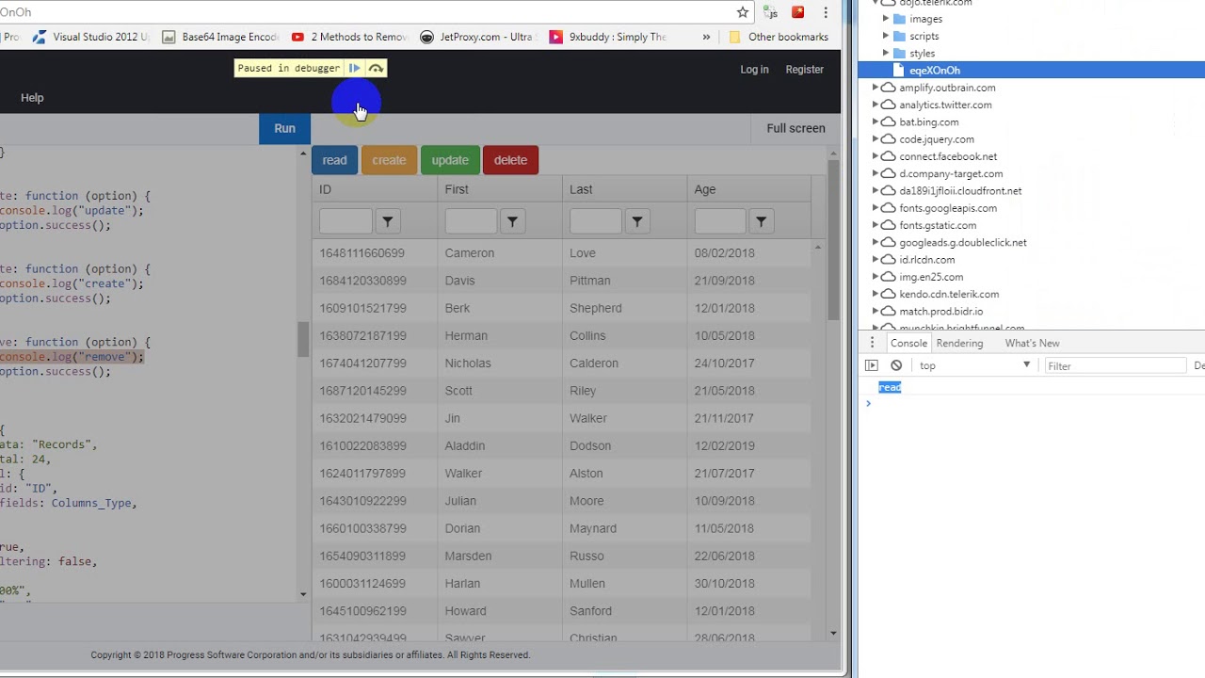Screen dimensions: 1205x678
Task: Expand the styles folder
Action: (x=886, y=53)
